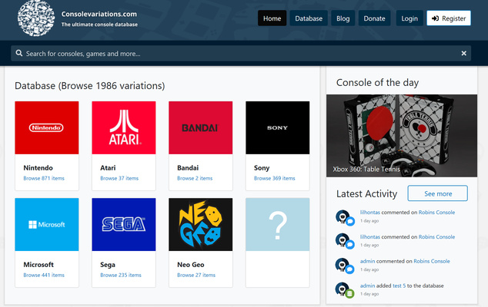Open the question mark unknown brand tile
This screenshot has height=307, width=488.
pyautogui.click(x=278, y=224)
